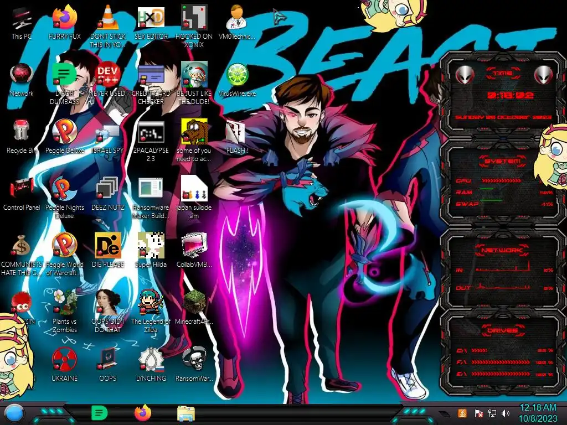Open File Explorer from the taskbar
567x425 pixels.
point(186,413)
